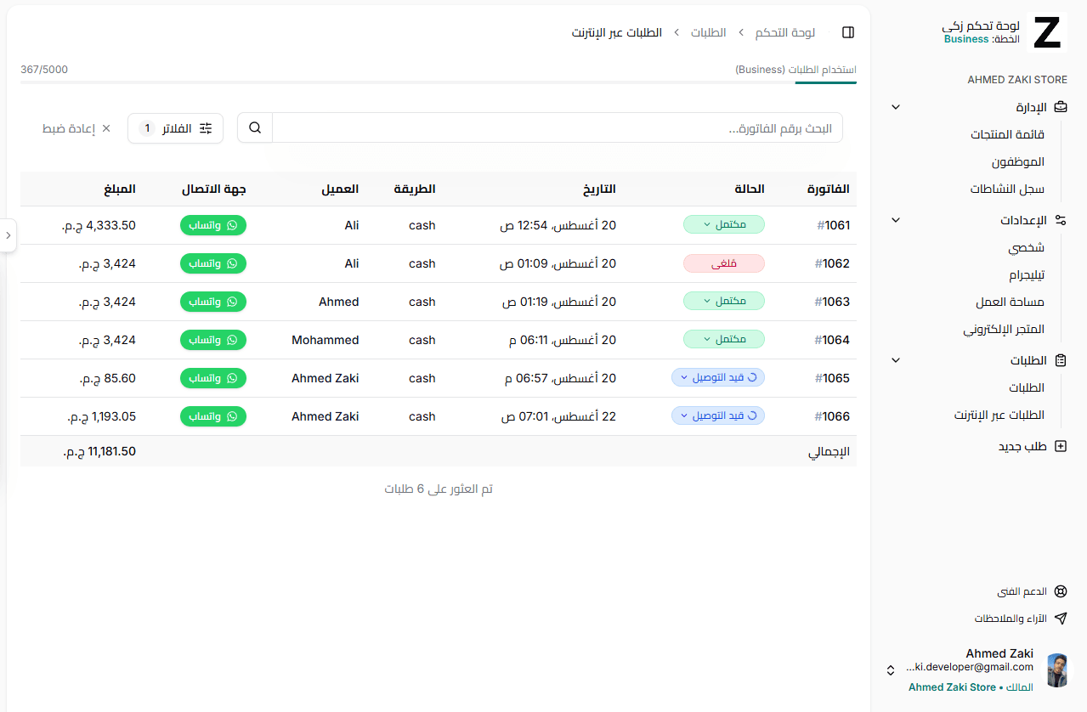
Task: Open مساحة العمل workspace settings
Action: pyautogui.click(x=1011, y=302)
